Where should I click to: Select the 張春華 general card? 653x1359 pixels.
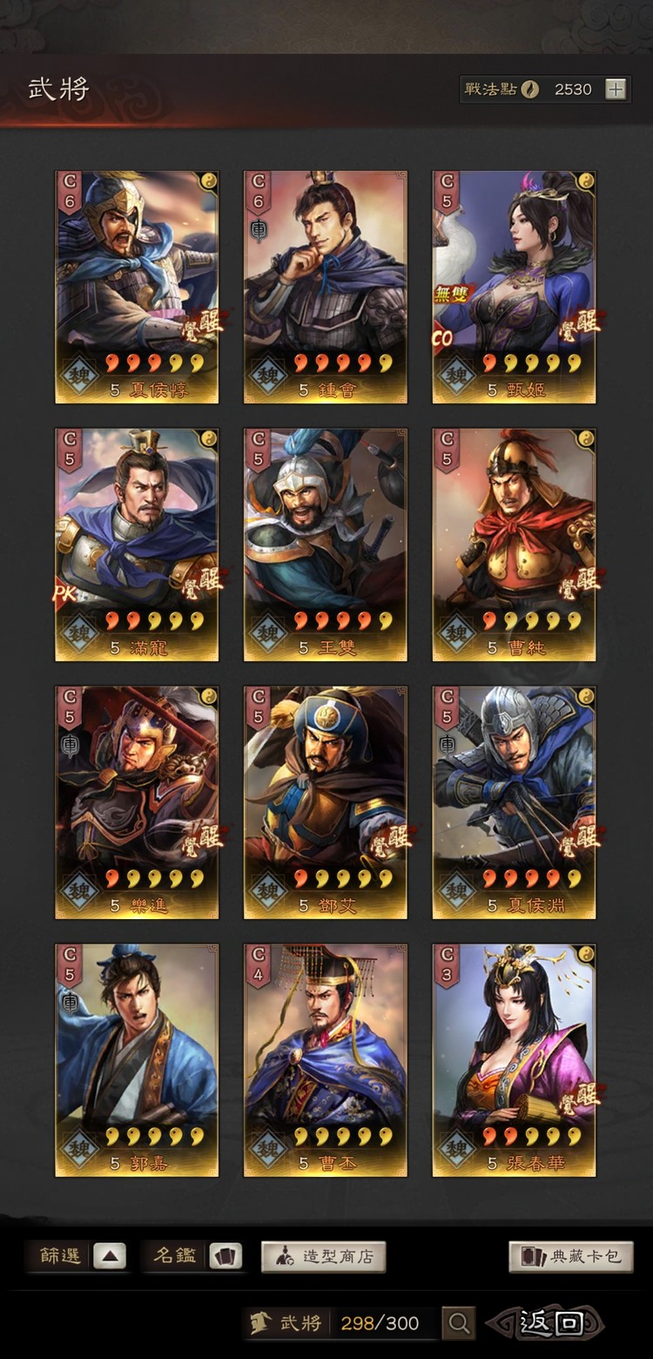(x=514, y=1060)
